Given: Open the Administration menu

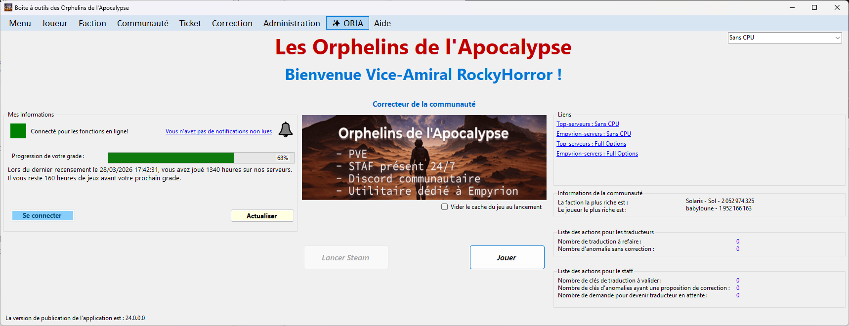Looking at the screenshot, I should click(292, 23).
